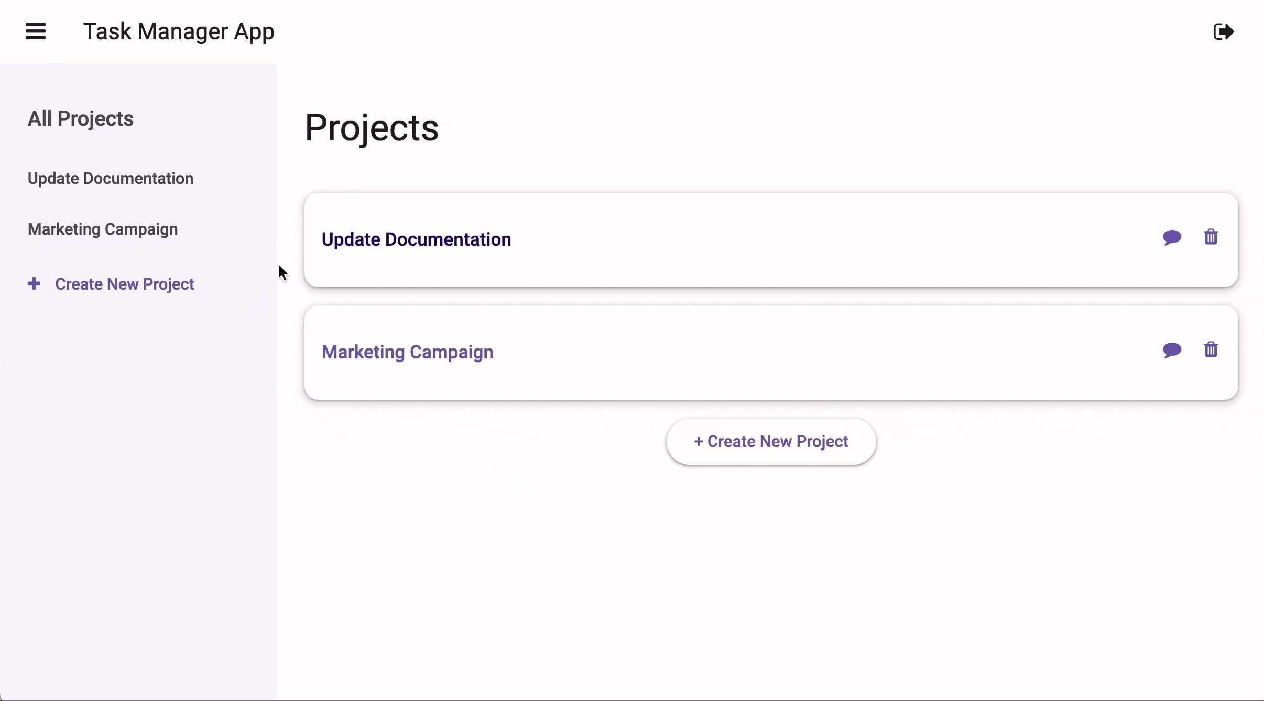Click the + Create New Project button

click(x=771, y=441)
